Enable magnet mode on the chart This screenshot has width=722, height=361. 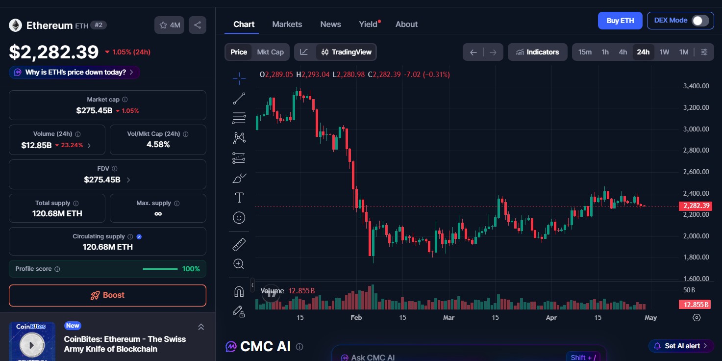(239, 290)
